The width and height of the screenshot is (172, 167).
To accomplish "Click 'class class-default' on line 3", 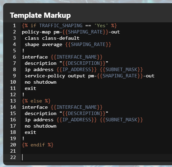I will 52,38.
